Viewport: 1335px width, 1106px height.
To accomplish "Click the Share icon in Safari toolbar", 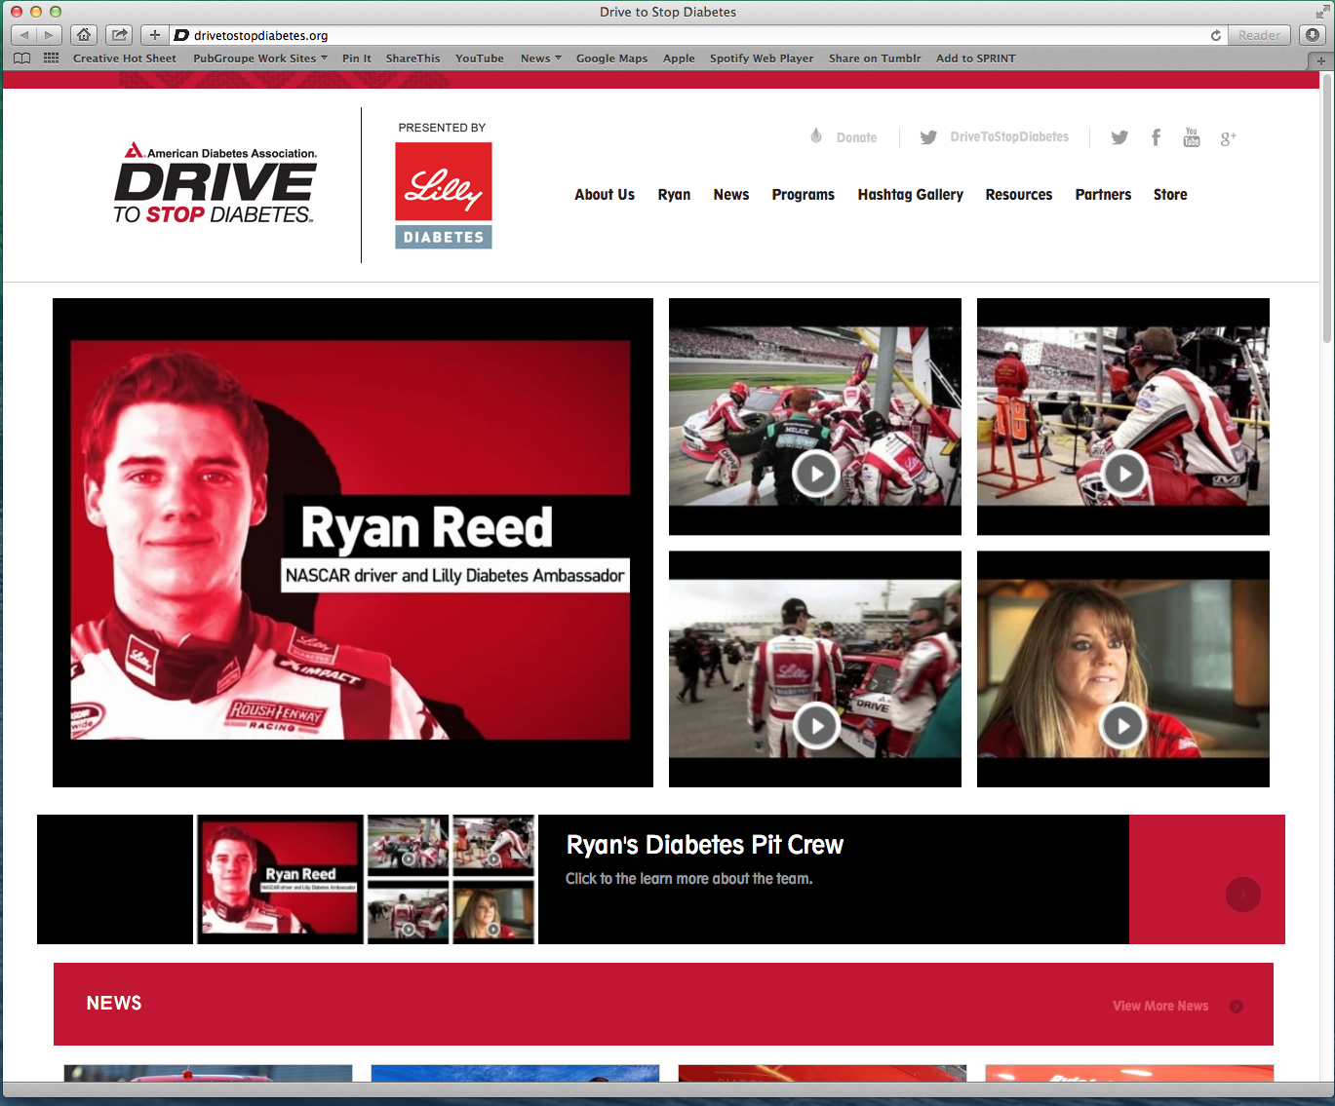I will [x=119, y=35].
